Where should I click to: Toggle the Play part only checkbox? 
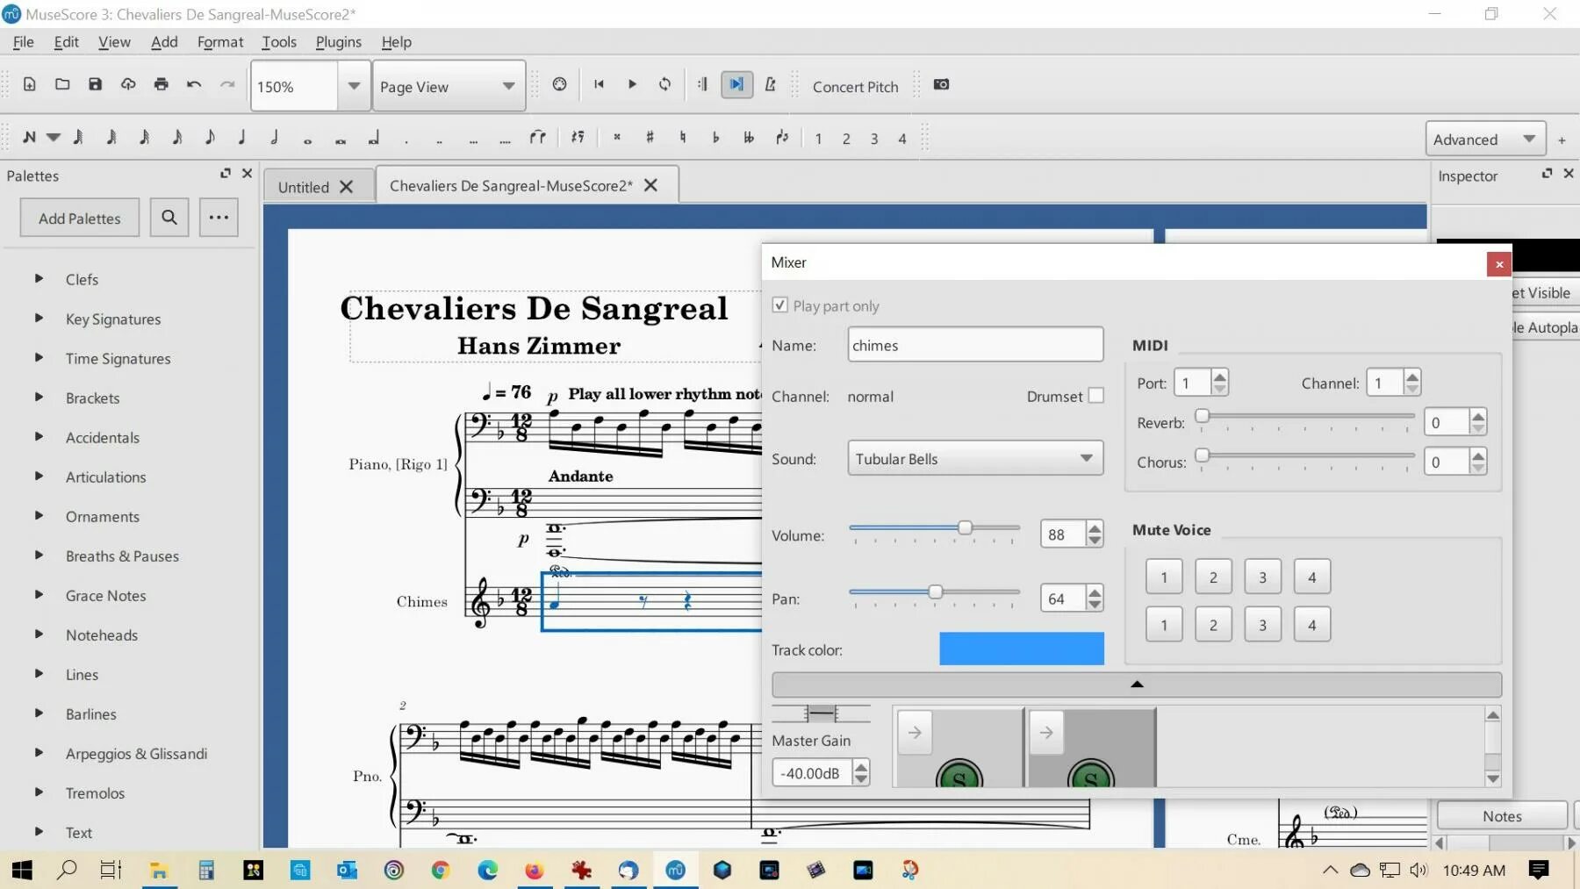click(779, 305)
